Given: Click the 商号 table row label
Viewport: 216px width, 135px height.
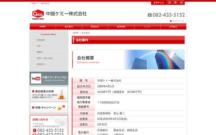Looking at the screenshot, I should point(84,81).
